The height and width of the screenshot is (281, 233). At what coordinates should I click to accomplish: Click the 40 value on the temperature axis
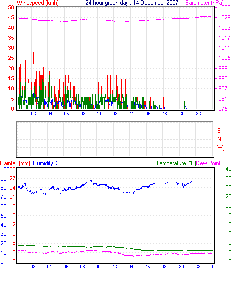228,169
